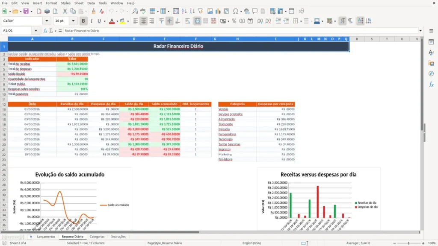Screen dimensions: 438x246
Task: Open the Name Box dropdown arrow
Action: tap(36, 31)
